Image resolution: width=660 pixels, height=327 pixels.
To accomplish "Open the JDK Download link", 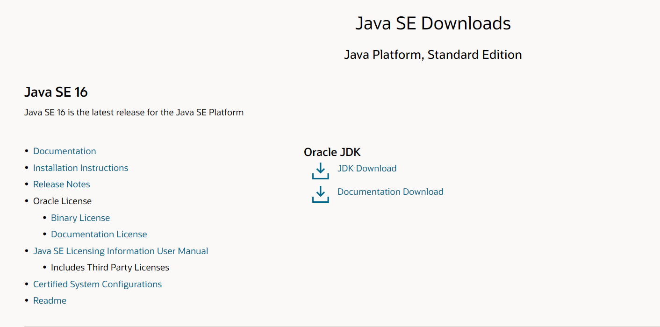I will (x=367, y=168).
